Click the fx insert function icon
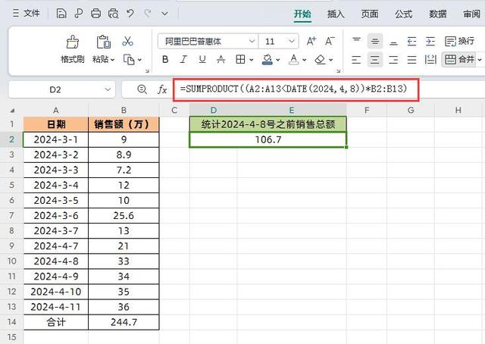This screenshot has height=344, width=485. point(162,89)
